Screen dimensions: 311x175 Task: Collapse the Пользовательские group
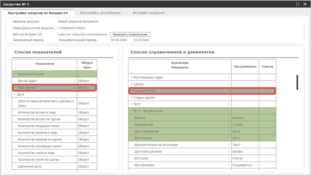tap(15, 74)
